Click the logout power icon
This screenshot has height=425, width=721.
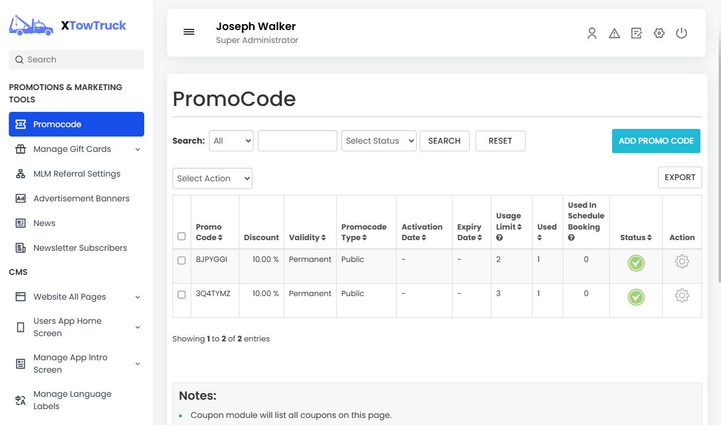[x=682, y=34]
